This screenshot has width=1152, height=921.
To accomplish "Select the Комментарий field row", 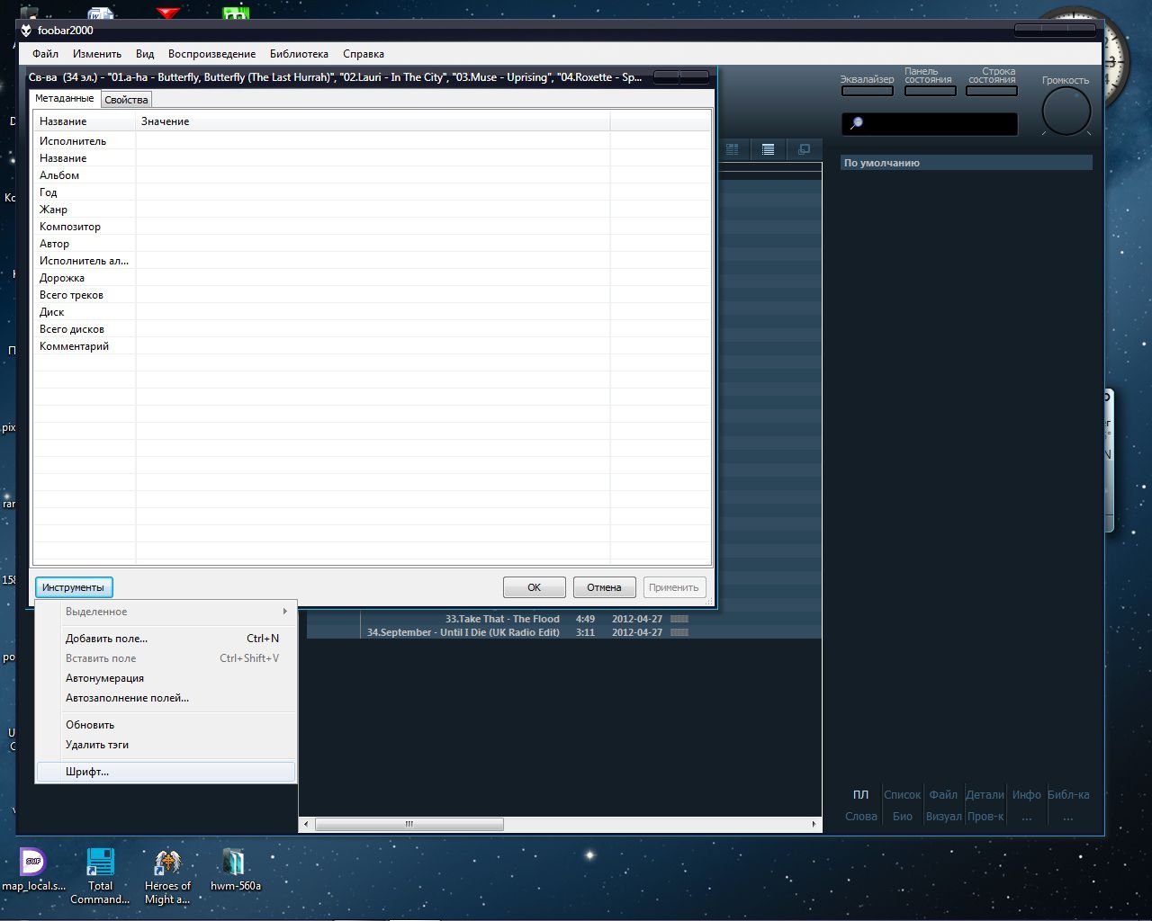I will coord(372,346).
